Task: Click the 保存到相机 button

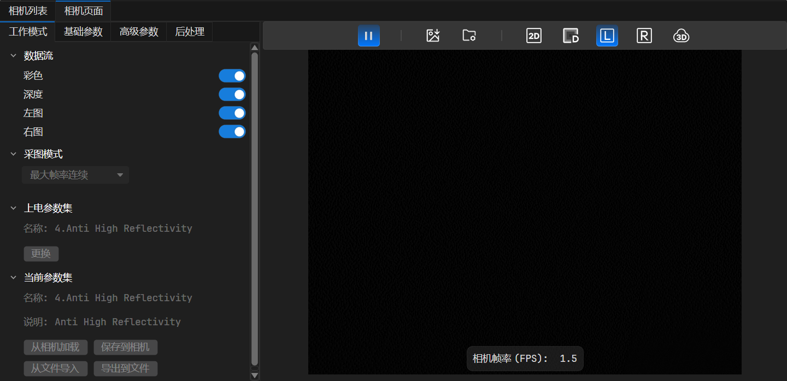Action: pyautogui.click(x=125, y=347)
